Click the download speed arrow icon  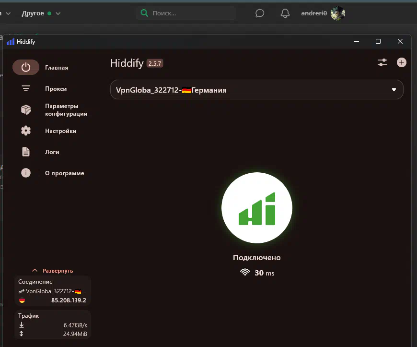click(22, 325)
